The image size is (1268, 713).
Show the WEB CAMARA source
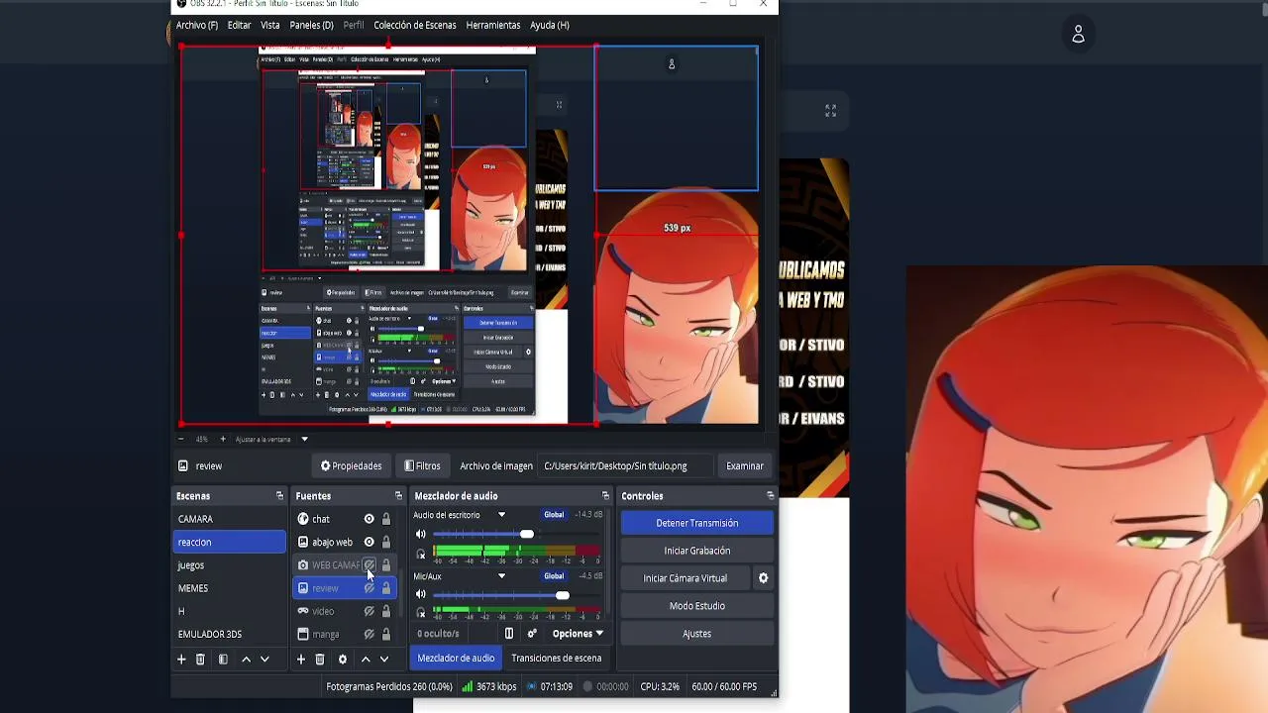370,565
